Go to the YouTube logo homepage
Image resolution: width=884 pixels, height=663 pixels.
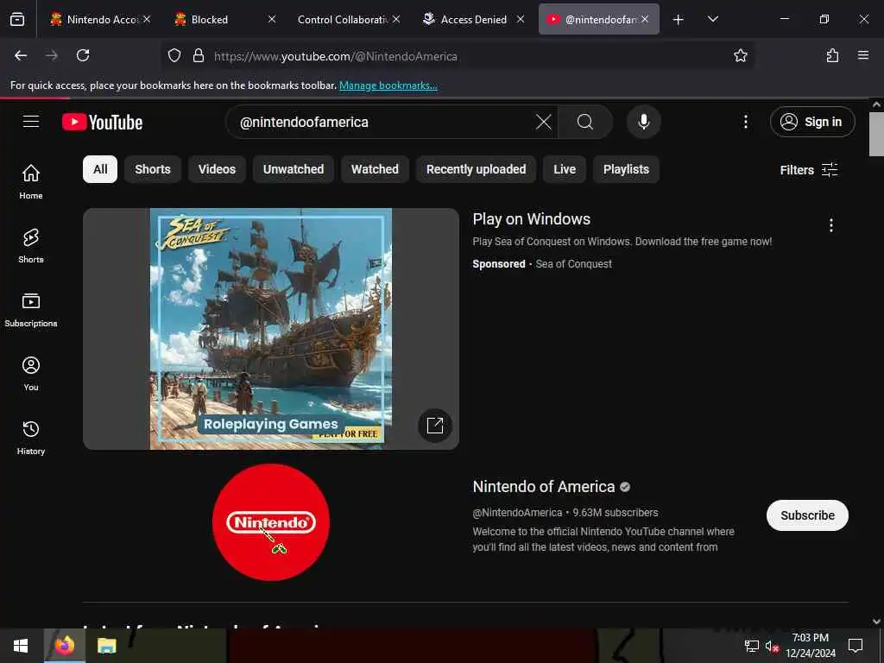[102, 122]
